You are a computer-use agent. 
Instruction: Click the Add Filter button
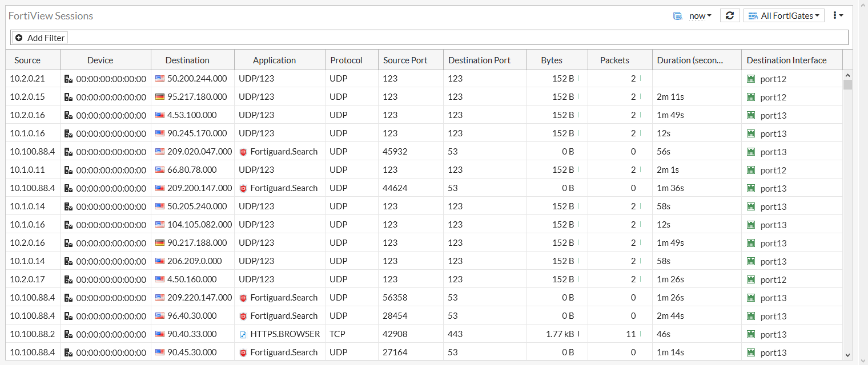click(39, 37)
